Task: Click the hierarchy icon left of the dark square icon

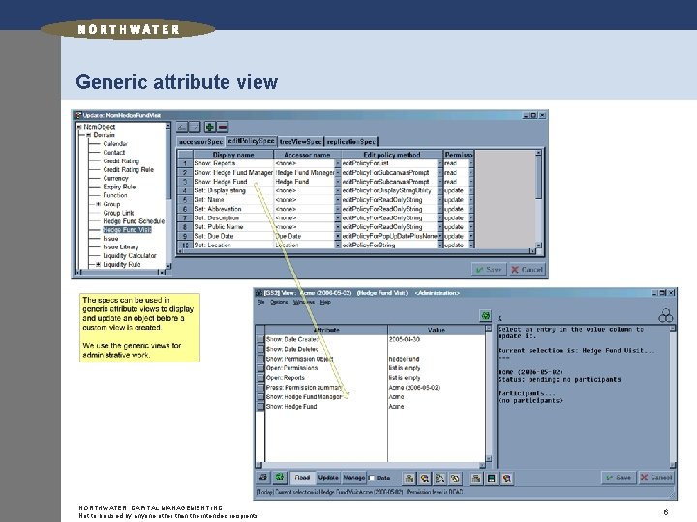Action: coord(476,478)
